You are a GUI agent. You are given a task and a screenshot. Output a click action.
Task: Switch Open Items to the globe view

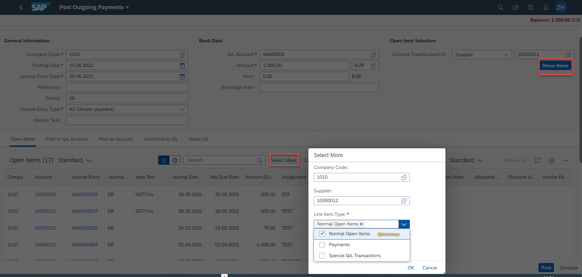coord(175,160)
